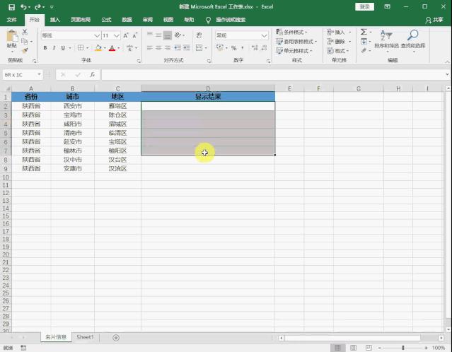Click the Save icon in the title bar
Viewport: 452px width, 352px height.
pos(11,7)
